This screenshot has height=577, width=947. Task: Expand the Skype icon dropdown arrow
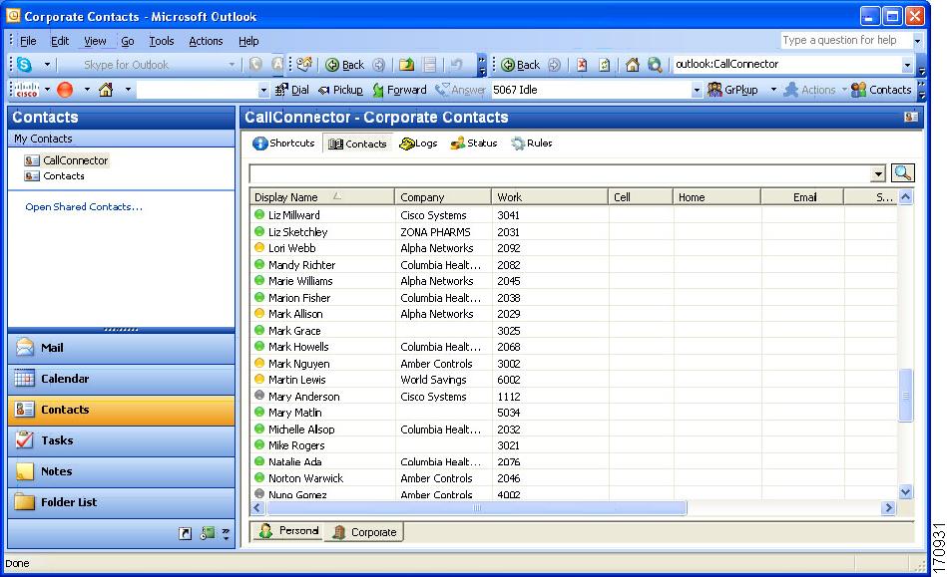[x=47, y=65]
